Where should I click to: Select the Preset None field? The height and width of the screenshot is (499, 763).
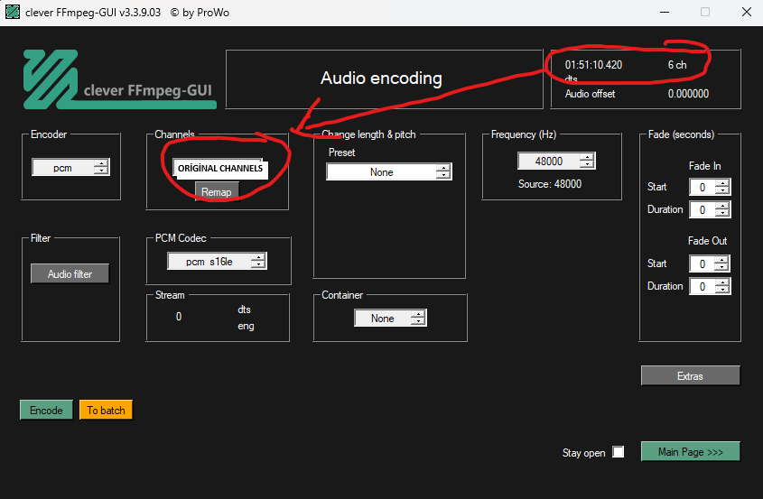point(381,172)
